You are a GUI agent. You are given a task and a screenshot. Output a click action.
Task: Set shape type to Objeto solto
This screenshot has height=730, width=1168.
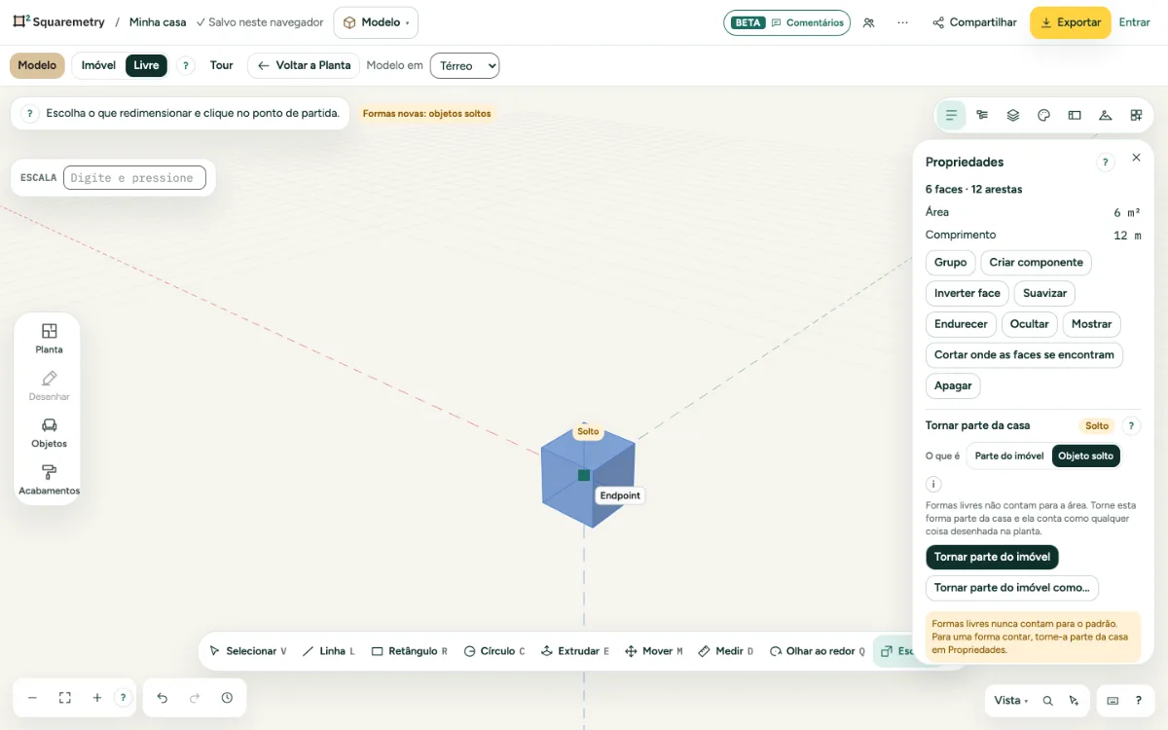coord(1086,456)
